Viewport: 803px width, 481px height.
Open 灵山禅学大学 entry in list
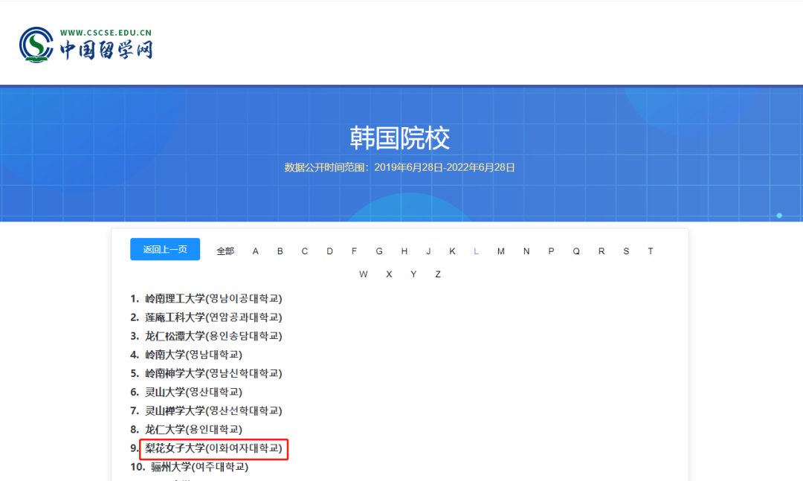point(213,411)
